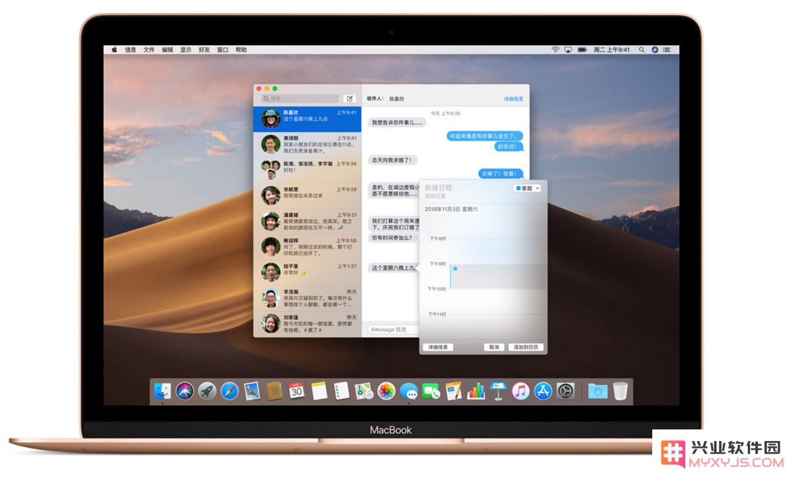This screenshot has height=478, width=792.
Task: Open 详细信息 link in conversation header
Action: coord(514,99)
